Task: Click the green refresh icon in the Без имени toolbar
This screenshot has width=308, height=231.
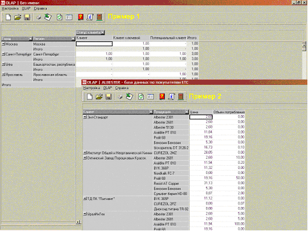Action: pos(60,17)
